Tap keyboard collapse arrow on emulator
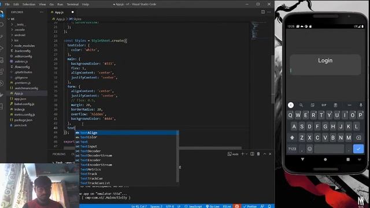370x208 pixels. click(291, 105)
